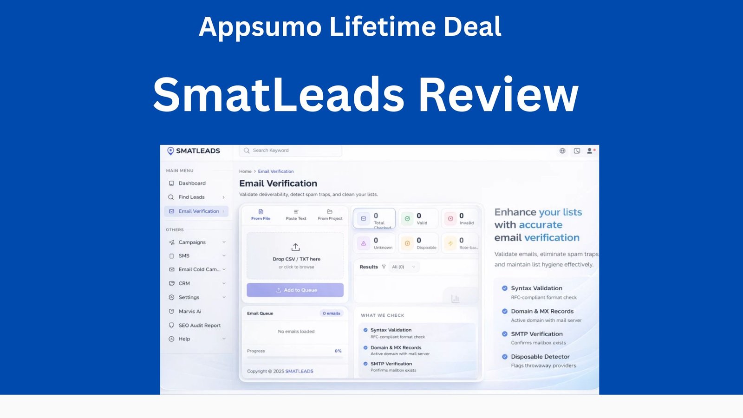Expand the Email Cold Campaign chevron
The image size is (743, 418).
tap(224, 269)
